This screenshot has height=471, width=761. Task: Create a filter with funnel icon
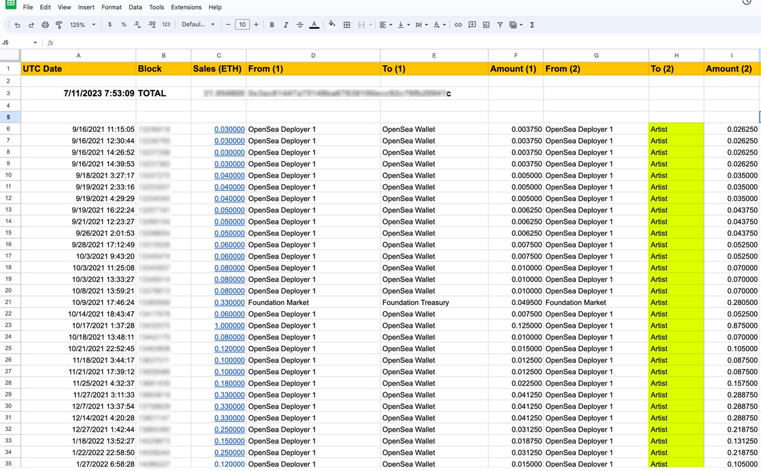[500, 25]
